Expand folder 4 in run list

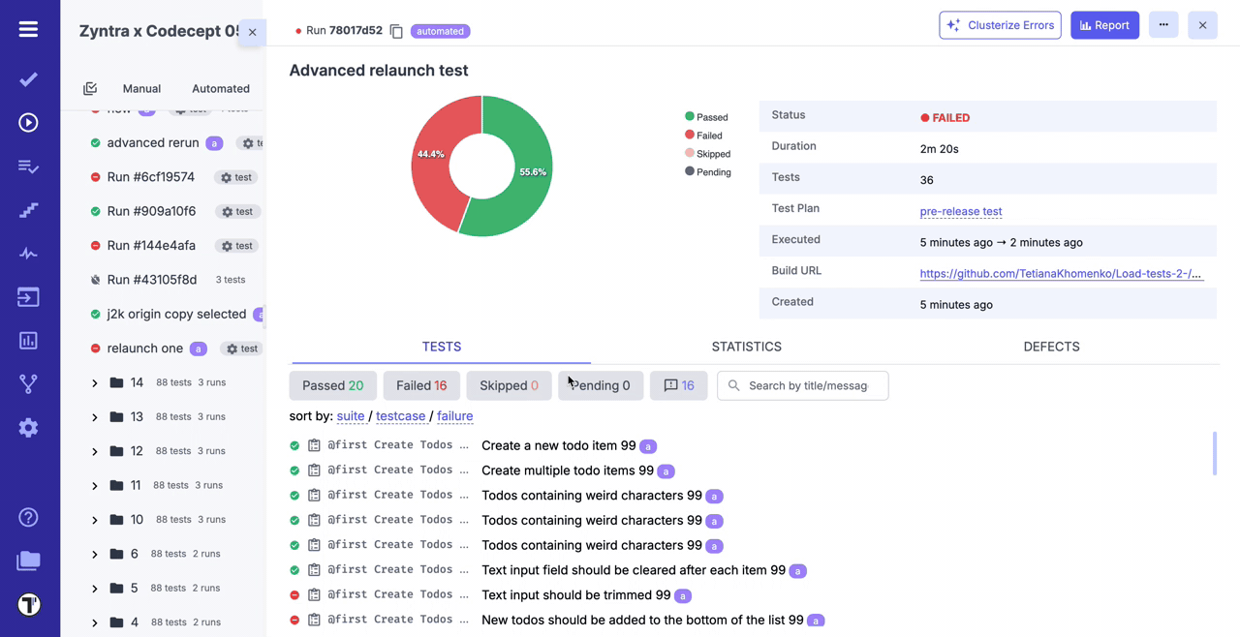[95, 623]
